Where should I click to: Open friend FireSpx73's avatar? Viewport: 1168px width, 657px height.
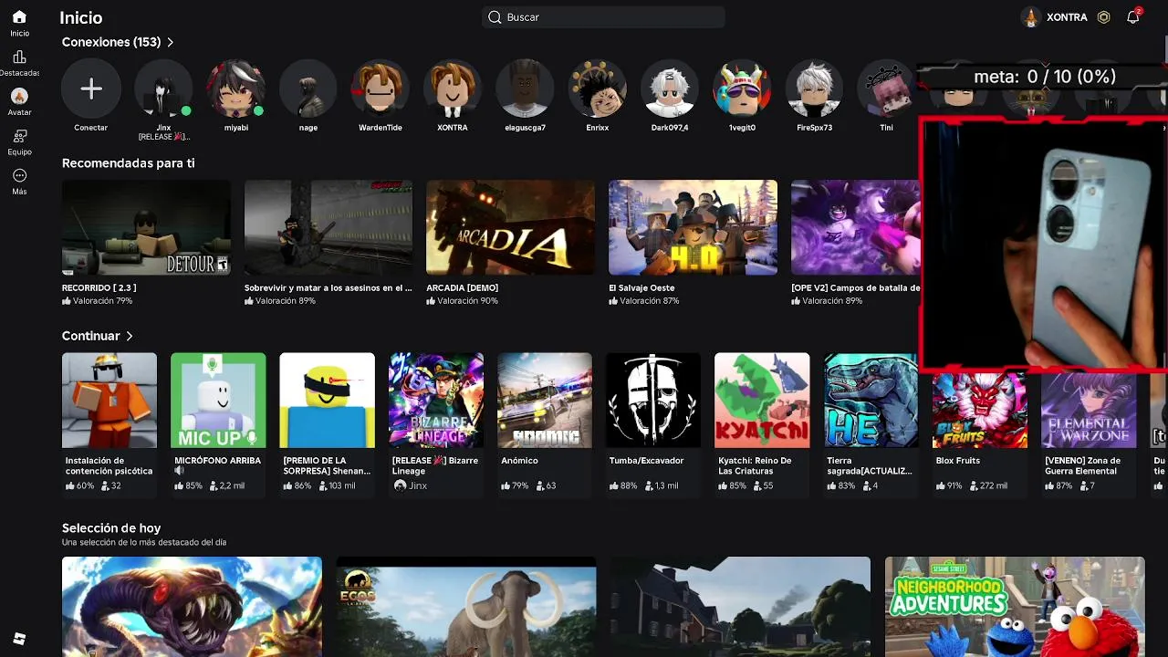point(814,89)
